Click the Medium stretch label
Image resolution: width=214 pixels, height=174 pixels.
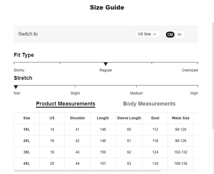(x=136, y=93)
